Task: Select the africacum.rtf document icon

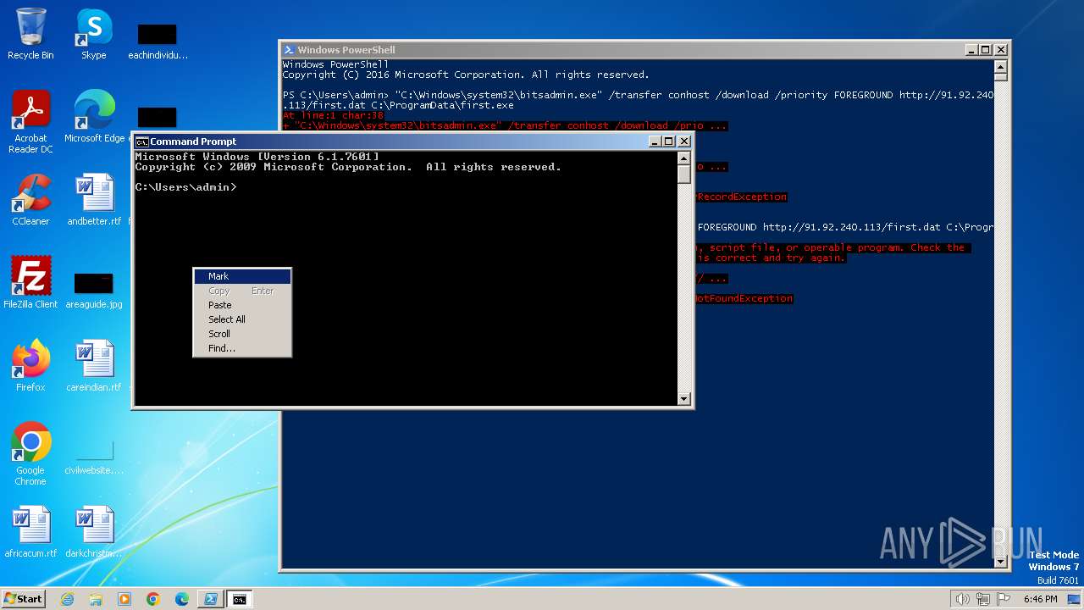Action: pyautogui.click(x=30, y=532)
